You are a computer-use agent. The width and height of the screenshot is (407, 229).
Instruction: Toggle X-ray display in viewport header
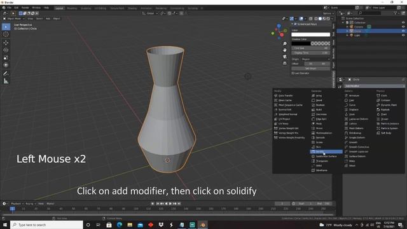pos(311,18)
